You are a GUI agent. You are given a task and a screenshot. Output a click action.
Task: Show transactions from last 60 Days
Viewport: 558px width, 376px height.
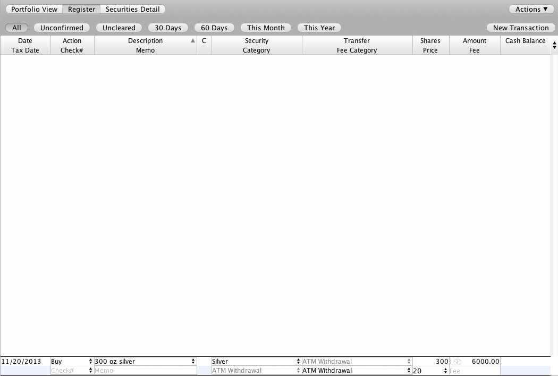coord(214,28)
